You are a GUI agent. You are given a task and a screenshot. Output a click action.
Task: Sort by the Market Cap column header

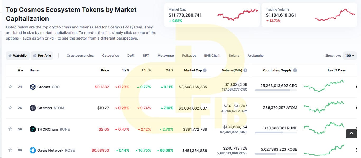pyautogui.click(x=193, y=70)
